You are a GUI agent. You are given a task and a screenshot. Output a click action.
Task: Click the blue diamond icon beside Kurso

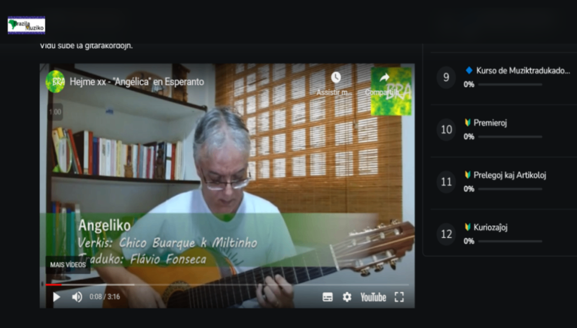click(469, 70)
